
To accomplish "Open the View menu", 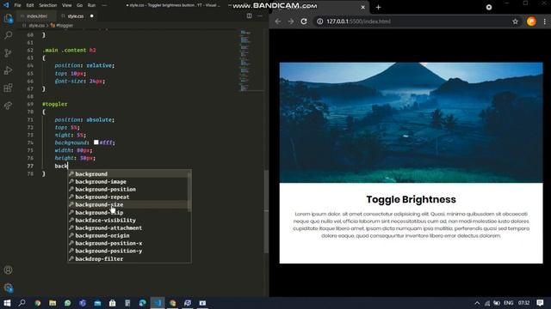I will coord(66,5).
